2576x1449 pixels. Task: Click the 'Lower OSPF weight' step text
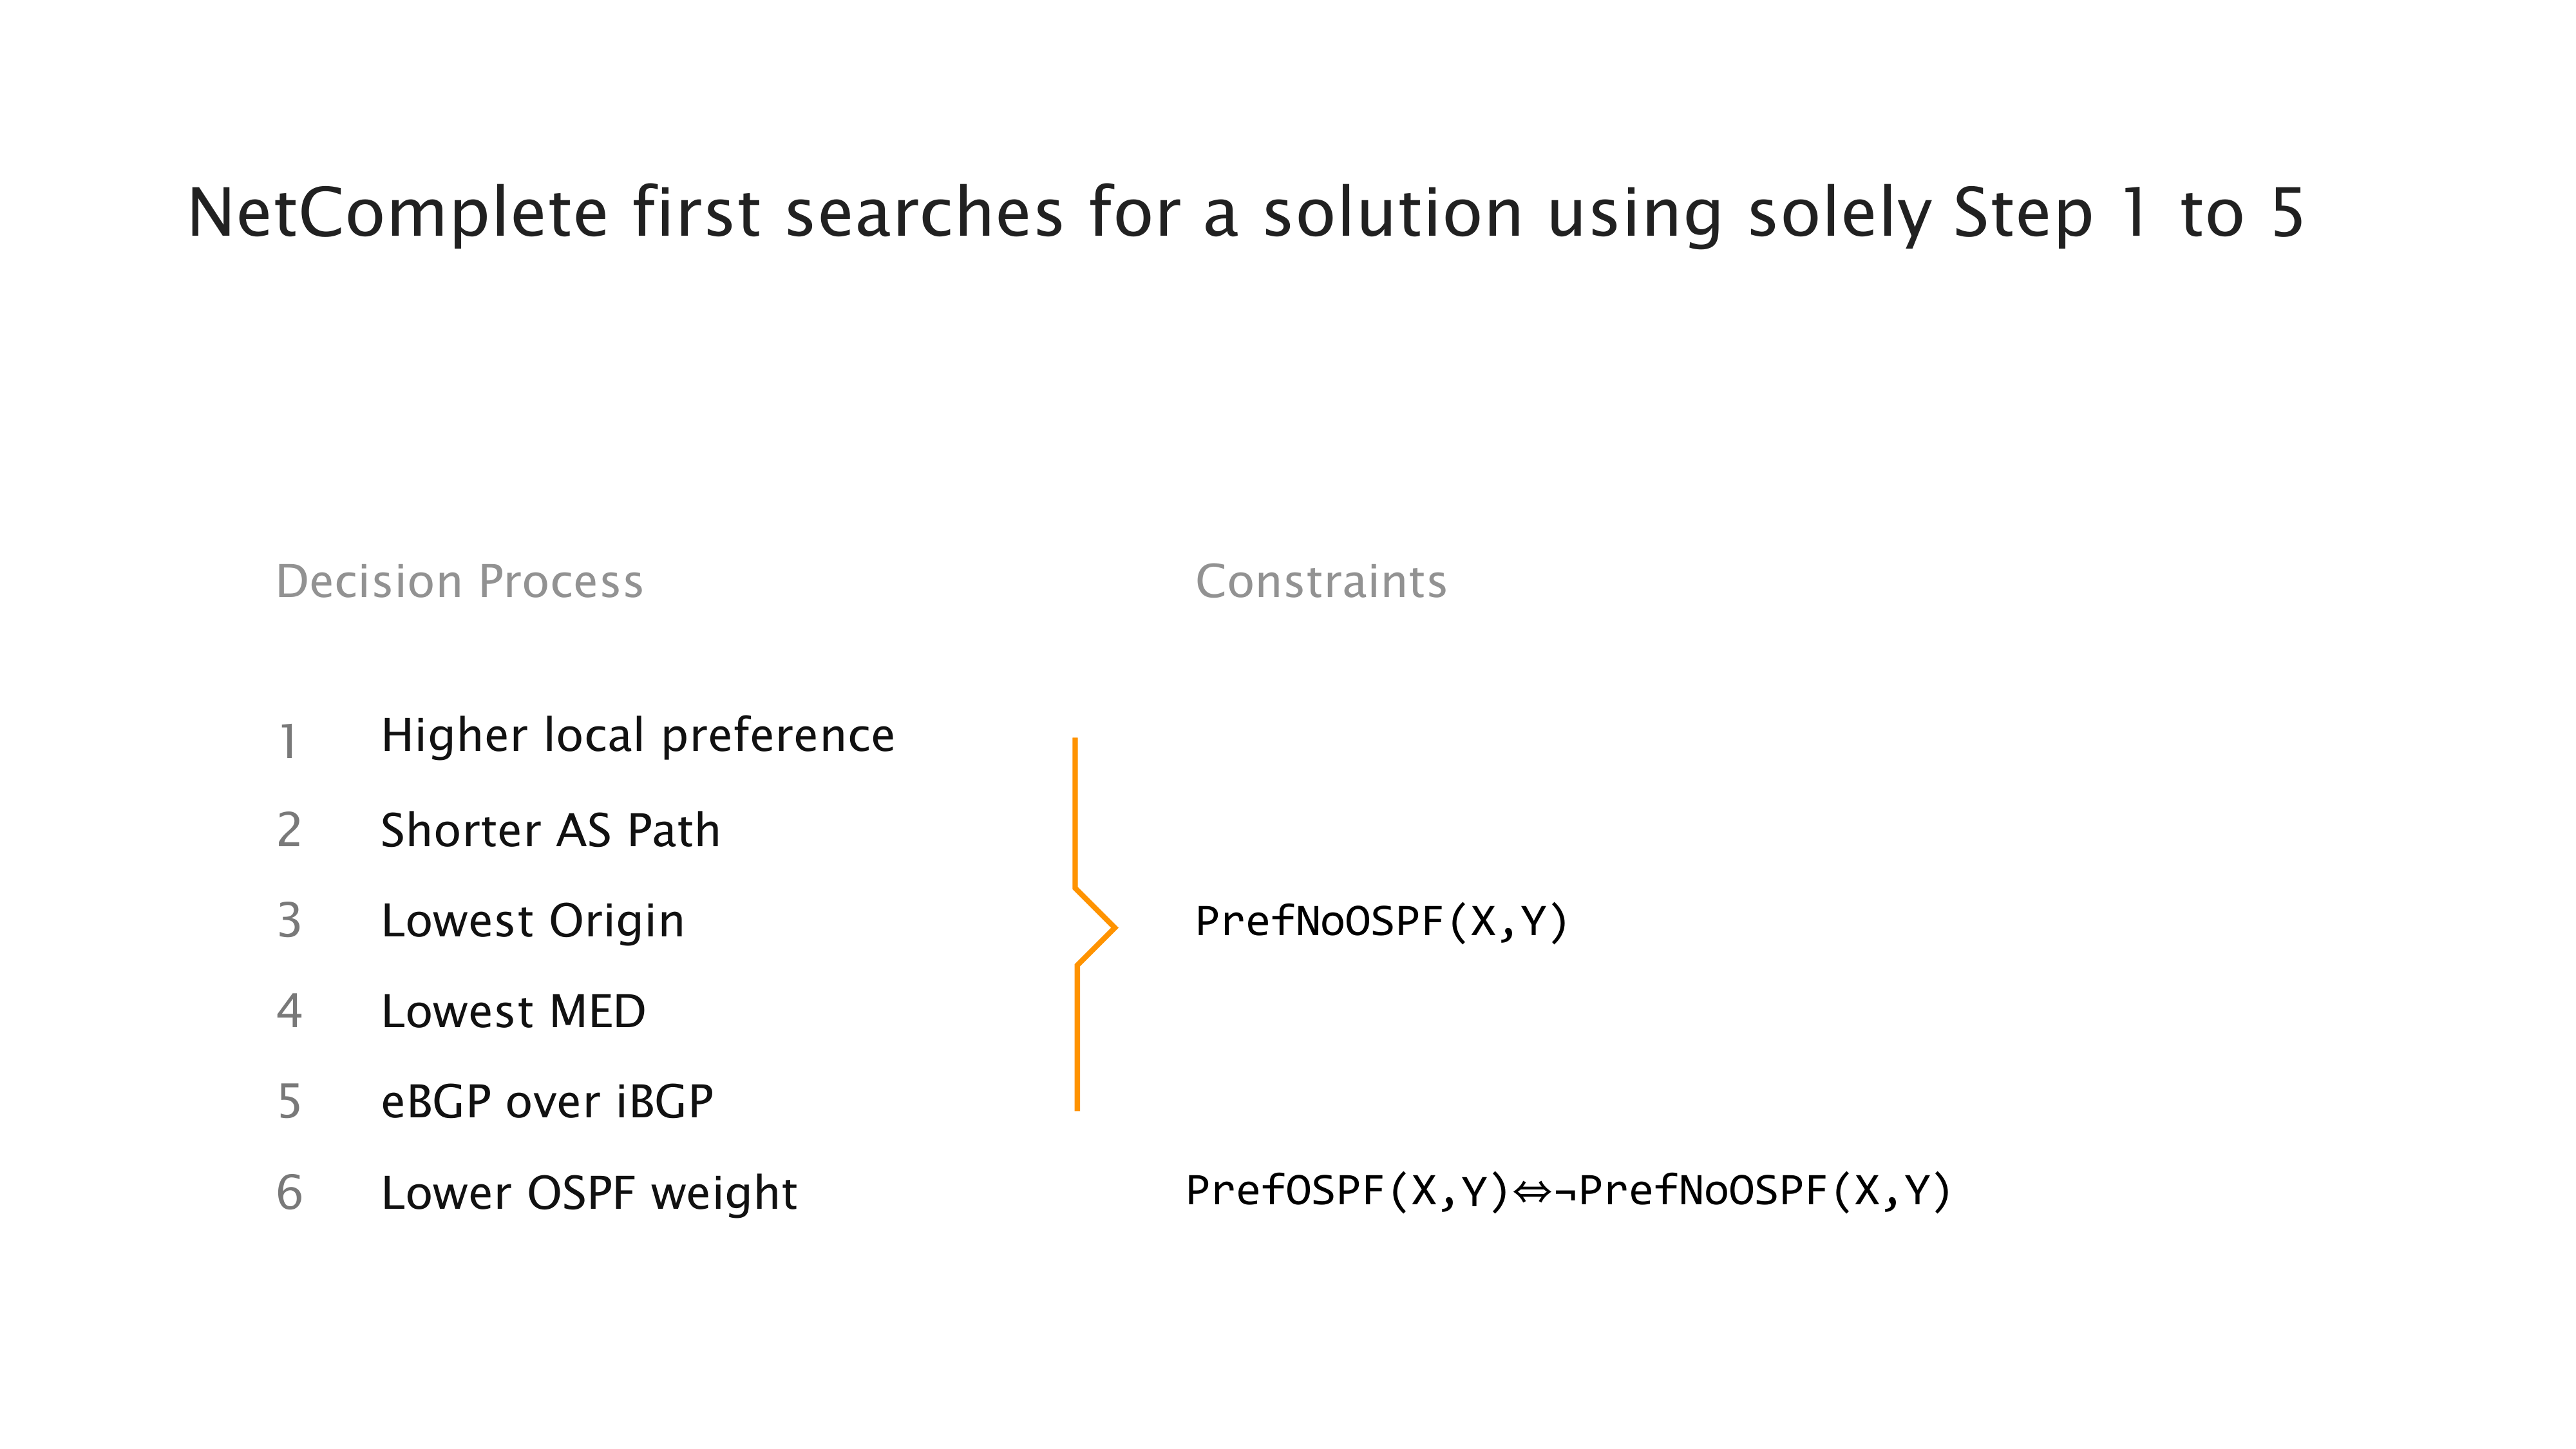pyautogui.click(x=589, y=1193)
